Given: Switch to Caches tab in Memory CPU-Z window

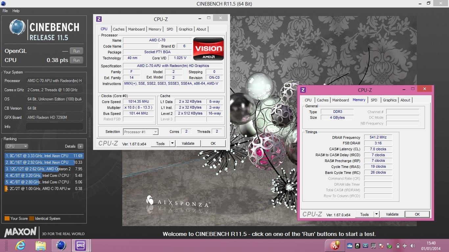Looking at the screenshot, I should coord(323,100).
